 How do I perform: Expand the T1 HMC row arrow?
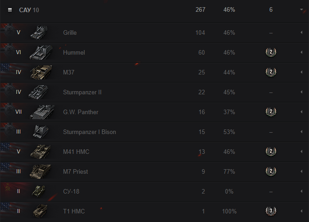(301, 211)
